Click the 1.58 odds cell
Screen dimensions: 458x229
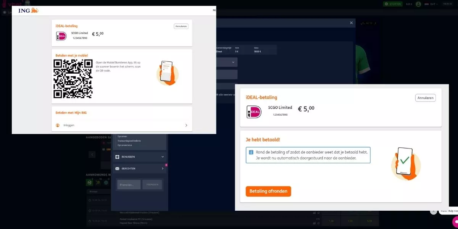pyautogui.click(x=331, y=221)
